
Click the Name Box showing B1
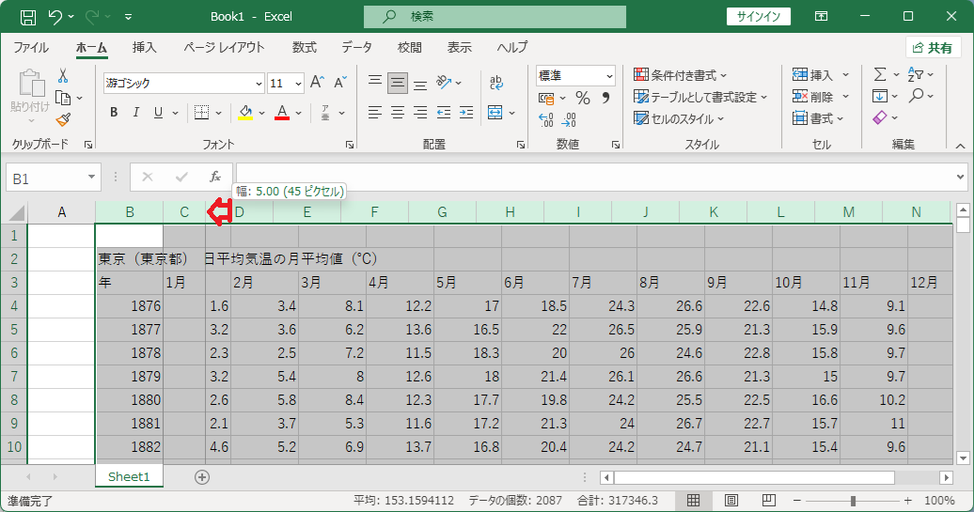tap(54, 178)
